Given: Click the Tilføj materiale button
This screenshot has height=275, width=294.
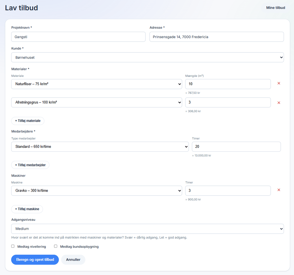Looking at the screenshot, I should click(28, 121).
